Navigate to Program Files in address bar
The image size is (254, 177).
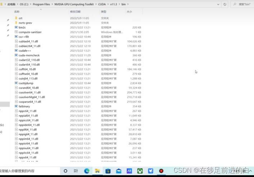[41, 4]
